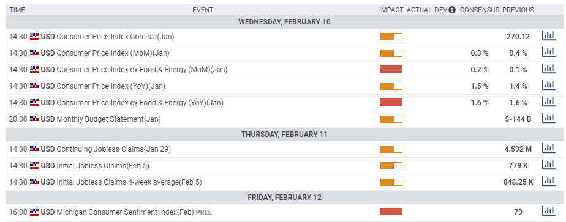This screenshot has height=222, width=566.
Task: Open chart icon for Initial Jobless Claims 4-week average
Action: (x=548, y=181)
